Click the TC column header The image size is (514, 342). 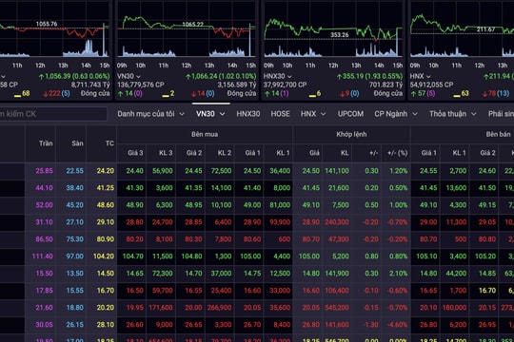pyautogui.click(x=109, y=143)
